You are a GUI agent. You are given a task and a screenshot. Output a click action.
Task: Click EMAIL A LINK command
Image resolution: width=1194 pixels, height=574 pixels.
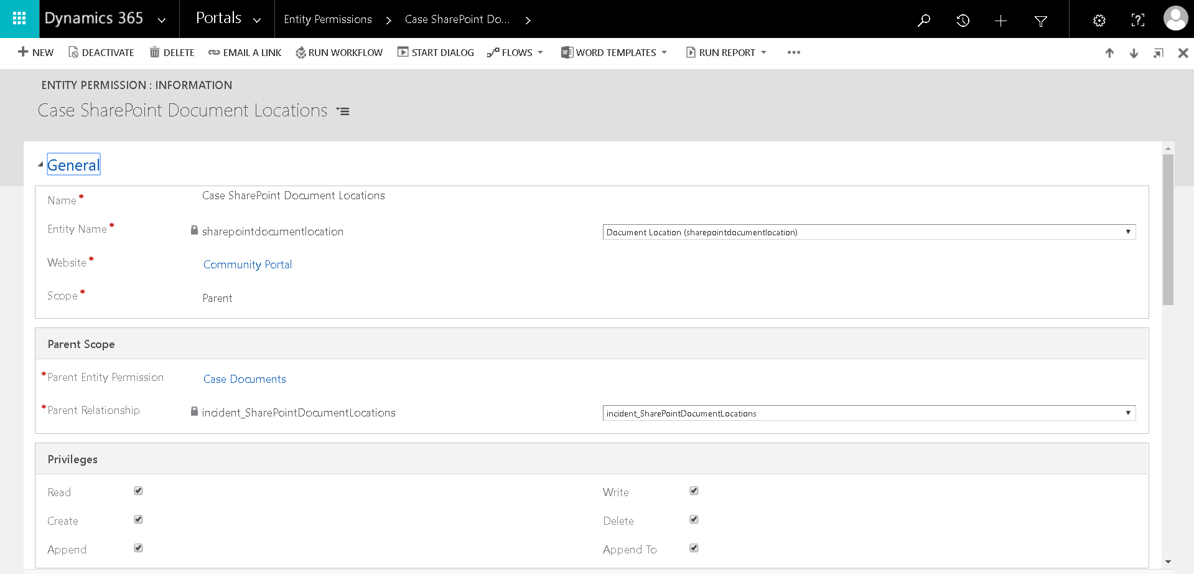(x=245, y=52)
